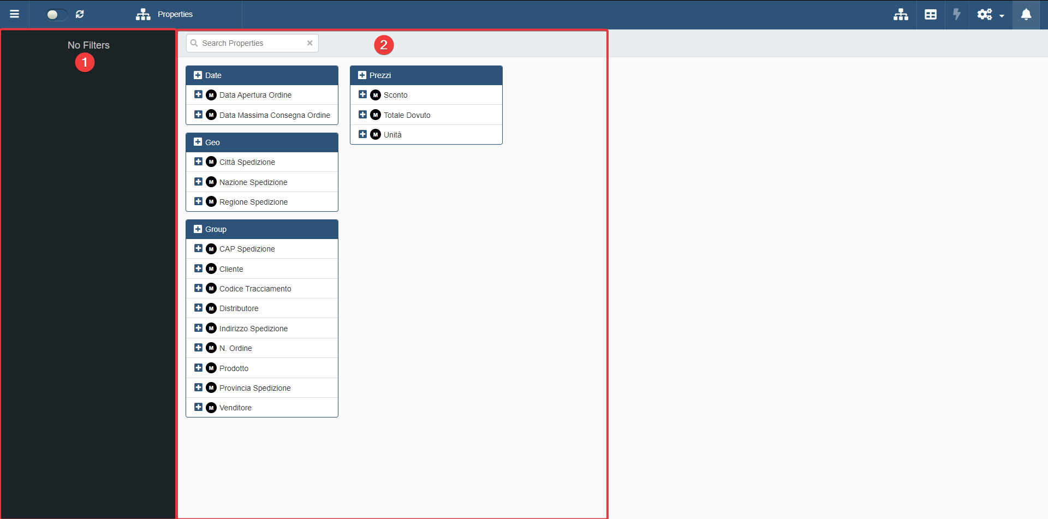The image size is (1048, 519).
Task: Toggle the switch in the top bar
Action: point(56,15)
